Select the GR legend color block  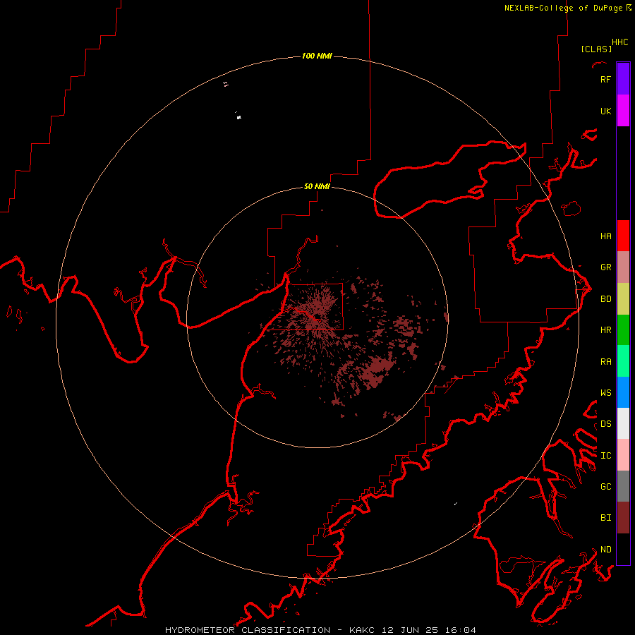(623, 267)
